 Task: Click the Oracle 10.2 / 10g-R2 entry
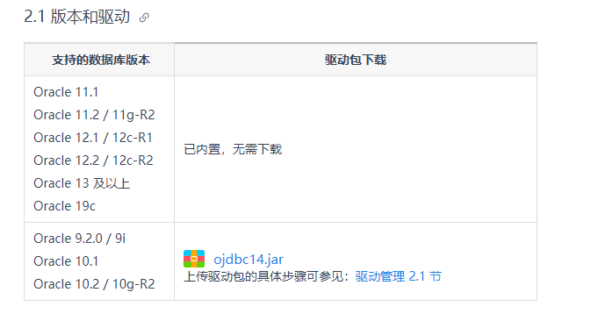pyautogui.click(x=94, y=284)
